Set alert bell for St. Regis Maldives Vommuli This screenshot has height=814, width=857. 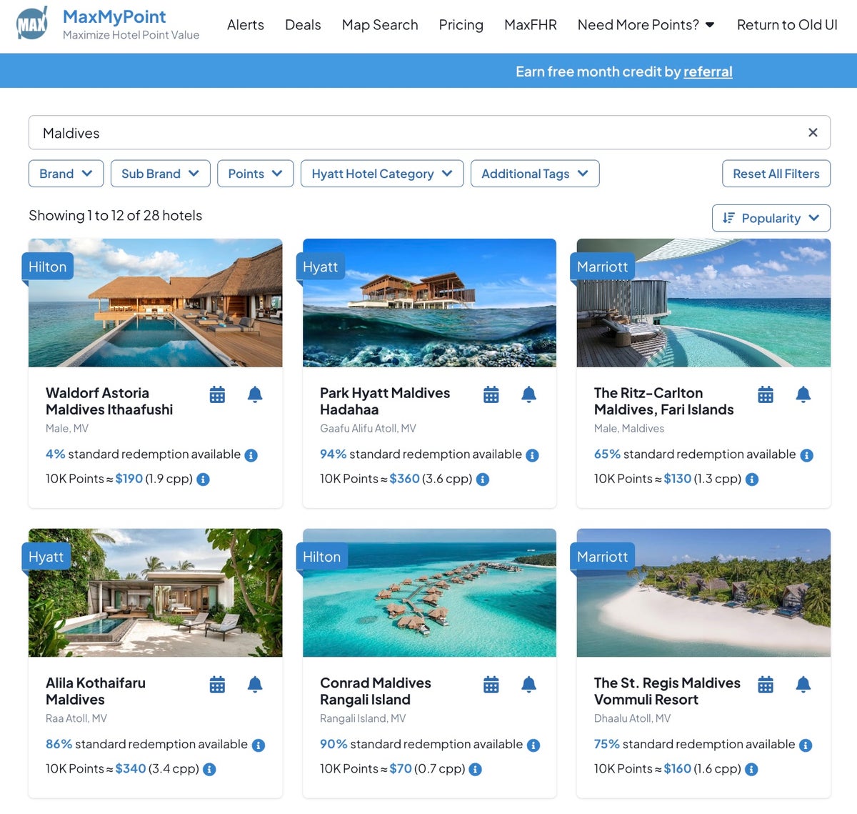tap(803, 685)
